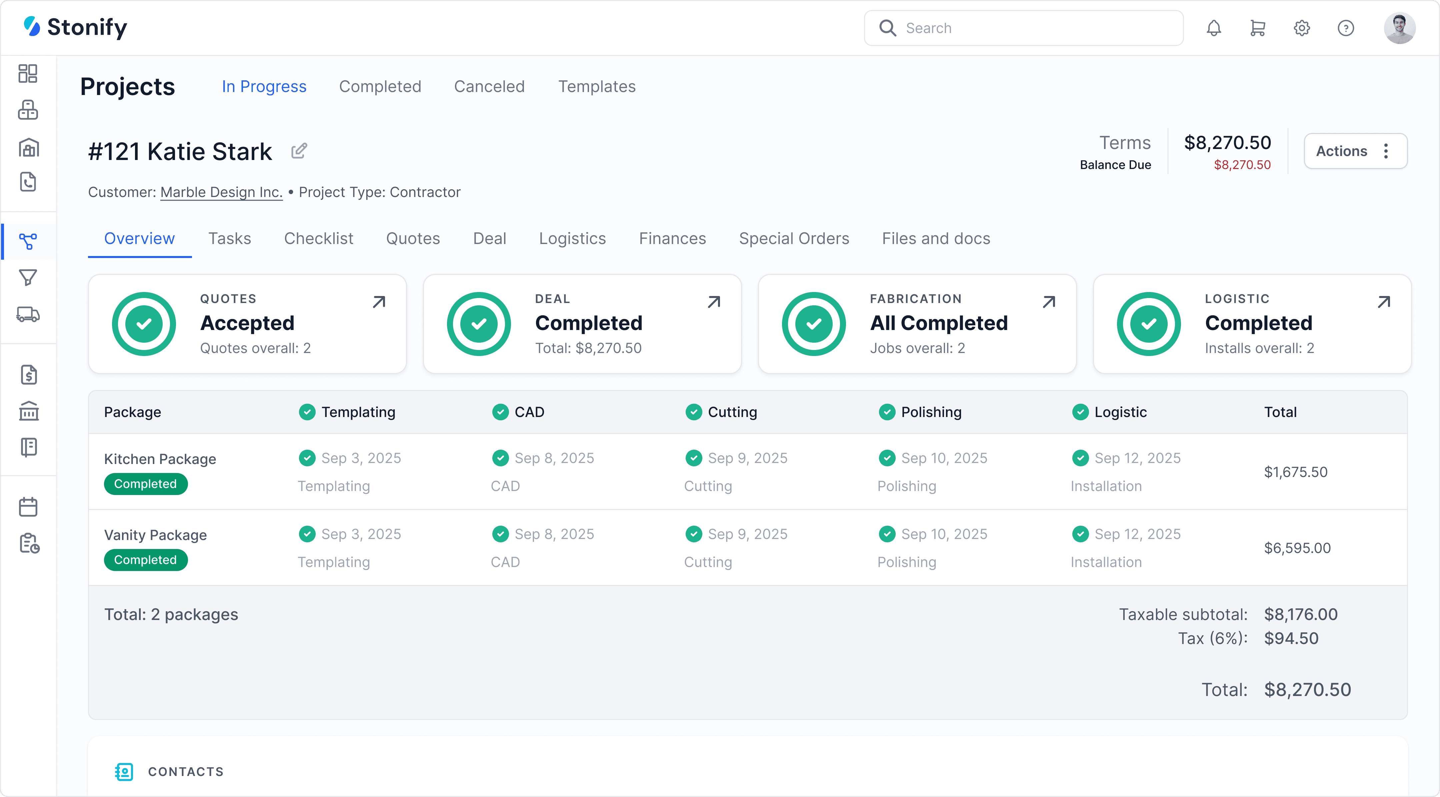Open the delivery truck logistics sidebar icon
The width and height of the screenshot is (1440, 797).
27,314
